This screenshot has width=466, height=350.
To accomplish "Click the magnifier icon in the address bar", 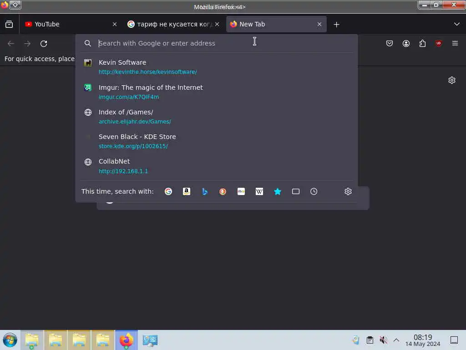I will pos(87,43).
